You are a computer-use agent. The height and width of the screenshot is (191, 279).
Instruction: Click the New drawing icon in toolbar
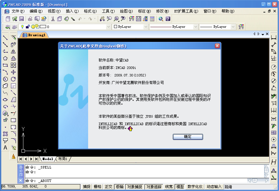tap(8, 19)
